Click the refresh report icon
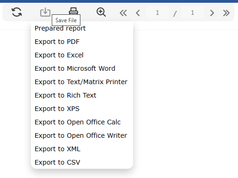 click(17, 12)
